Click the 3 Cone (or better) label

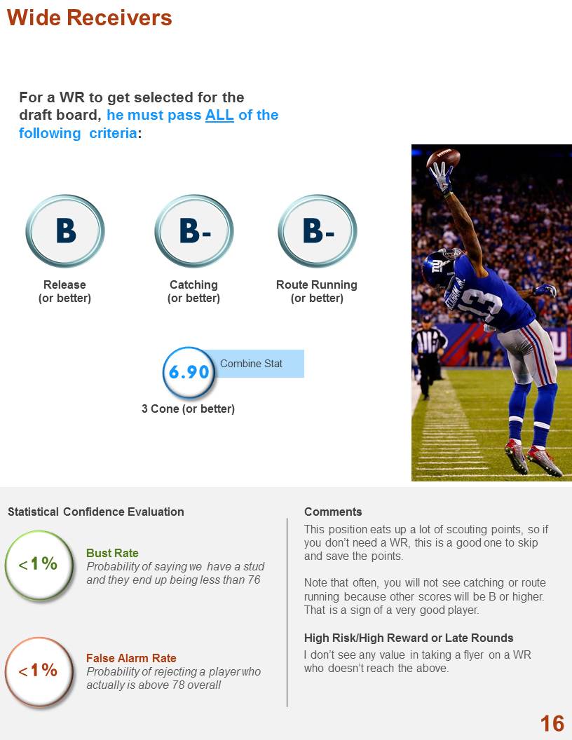[x=189, y=409]
